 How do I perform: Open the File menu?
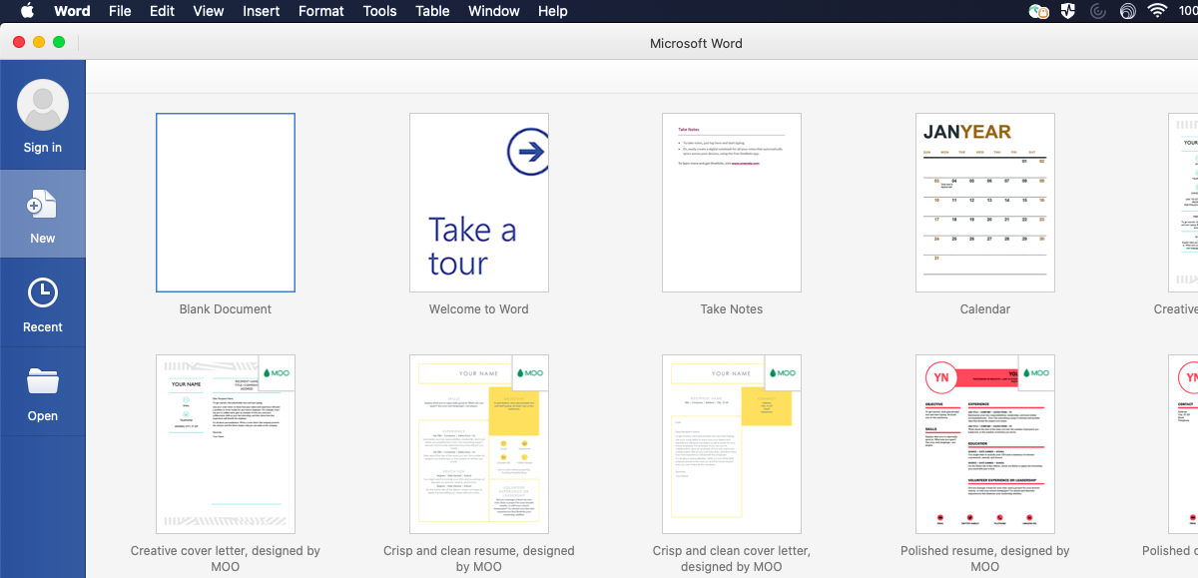[x=120, y=11]
